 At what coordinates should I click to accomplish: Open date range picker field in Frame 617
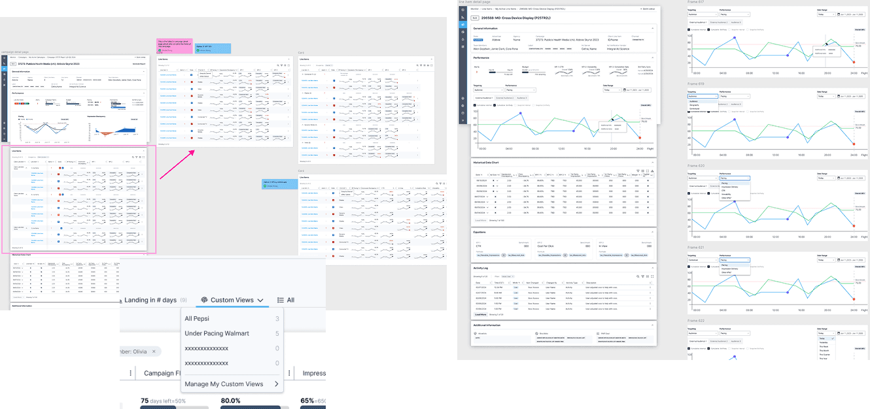tap(851, 14)
